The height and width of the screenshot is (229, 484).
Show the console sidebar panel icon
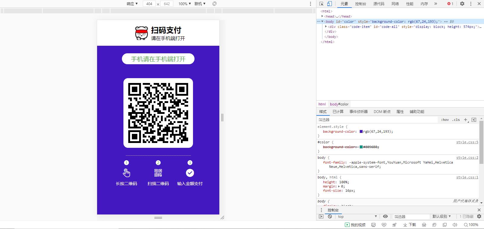point(321,216)
